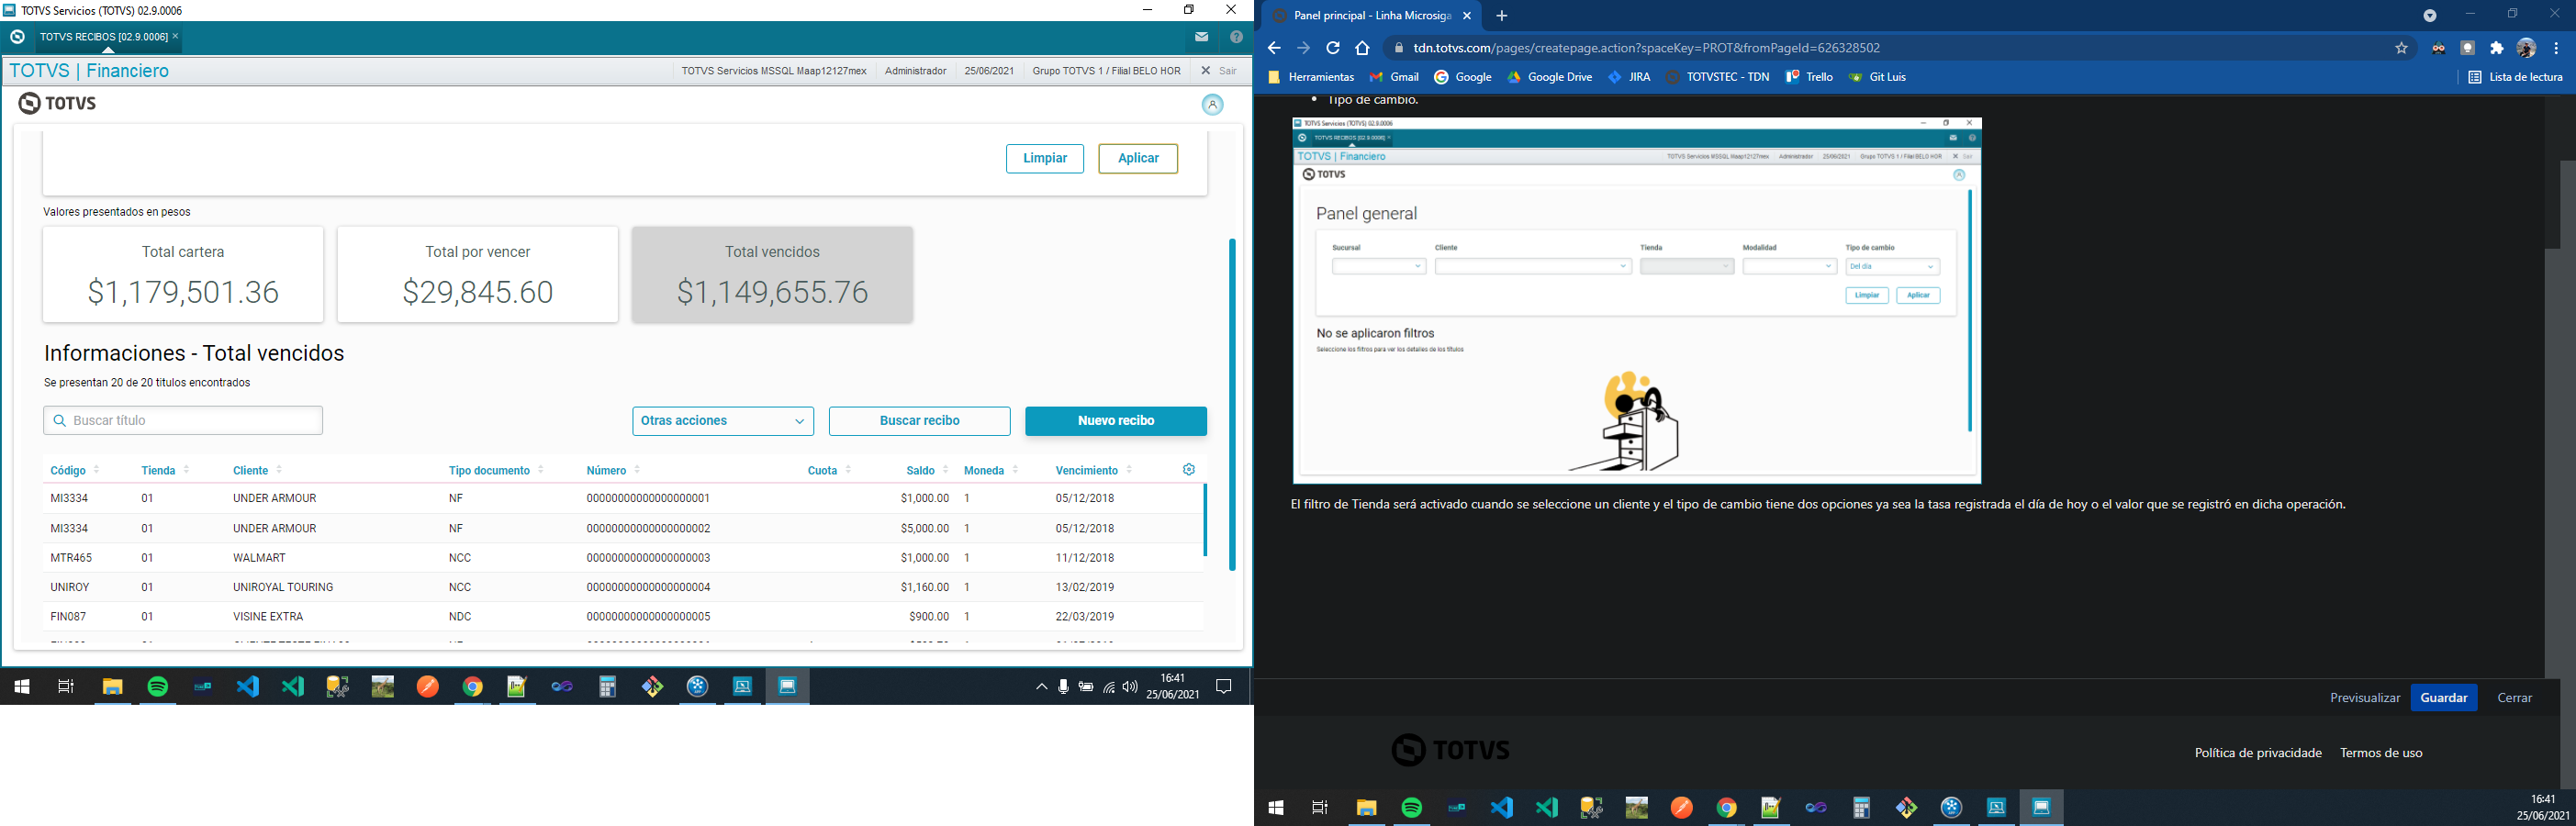Open the Termos de uso link
2576x826 pixels.
pyautogui.click(x=2381, y=753)
